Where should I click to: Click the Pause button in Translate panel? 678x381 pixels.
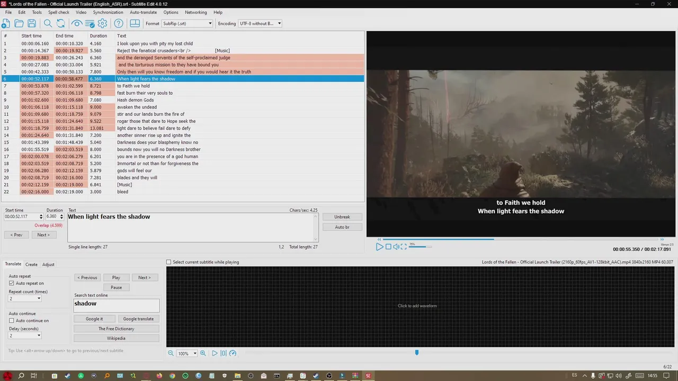(117, 287)
